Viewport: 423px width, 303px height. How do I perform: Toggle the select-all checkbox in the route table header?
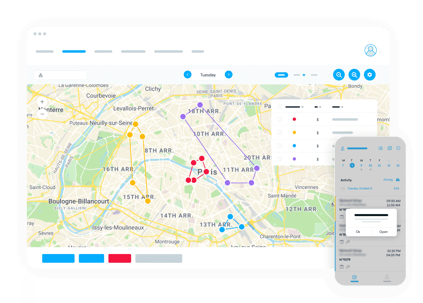click(x=280, y=107)
